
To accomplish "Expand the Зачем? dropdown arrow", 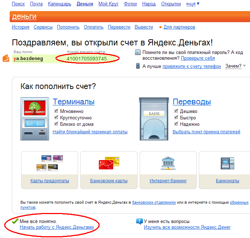I will pos(244,66).
